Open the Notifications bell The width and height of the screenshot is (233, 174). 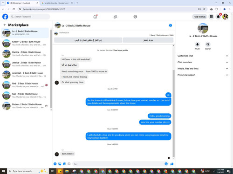point(218,17)
